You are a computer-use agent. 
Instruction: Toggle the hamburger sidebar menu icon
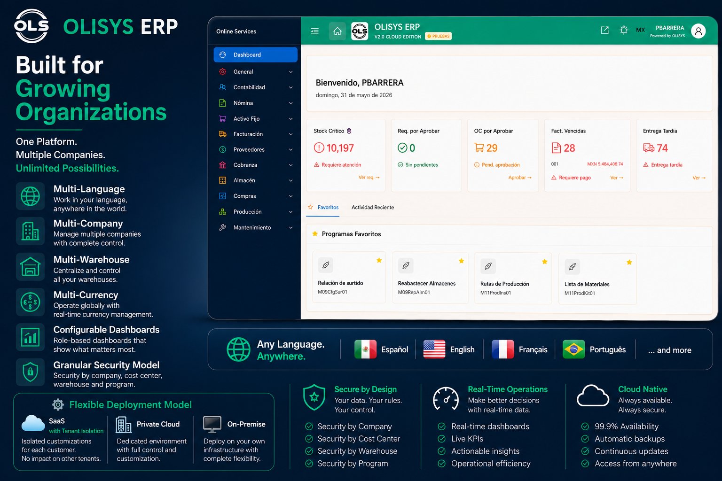pos(315,31)
